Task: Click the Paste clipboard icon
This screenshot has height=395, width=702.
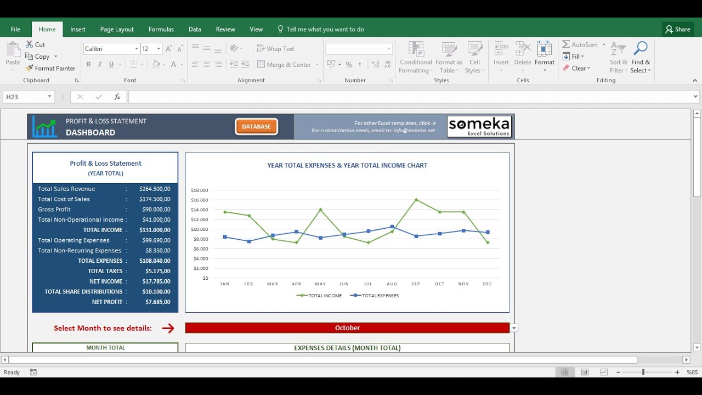Action: pos(13,49)
